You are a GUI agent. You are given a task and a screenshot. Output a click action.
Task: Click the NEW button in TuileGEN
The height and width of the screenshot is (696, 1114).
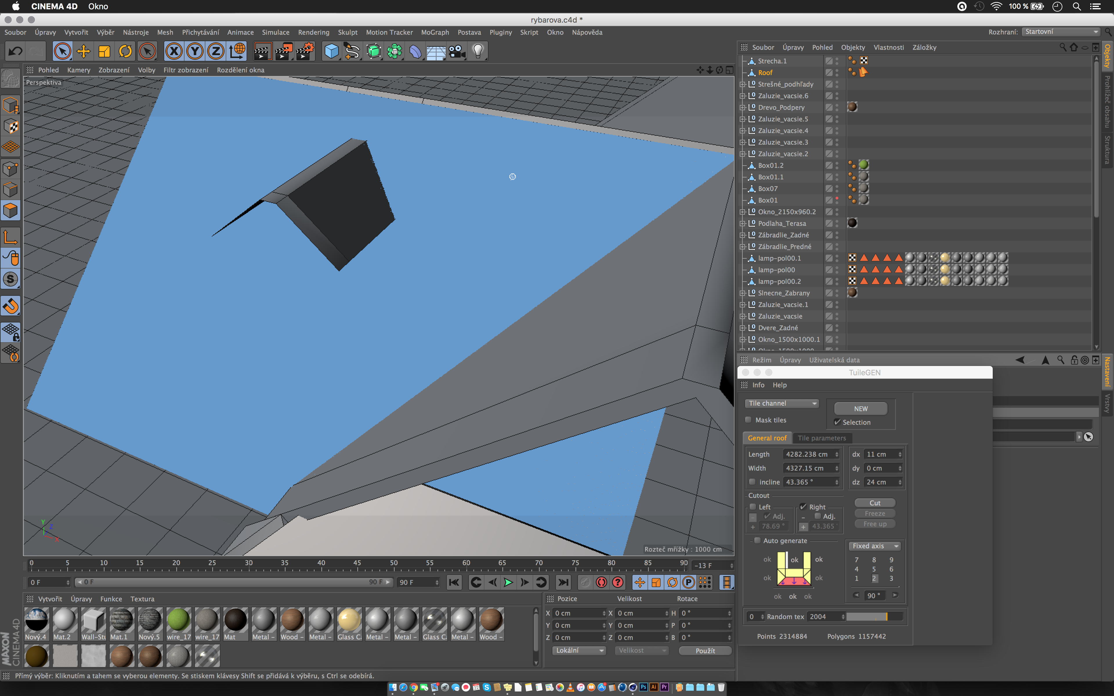tap(860, 409)
